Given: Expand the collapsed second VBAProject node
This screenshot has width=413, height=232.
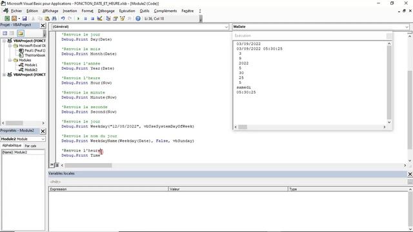Looking at the screenshot, I should point(5,75).
